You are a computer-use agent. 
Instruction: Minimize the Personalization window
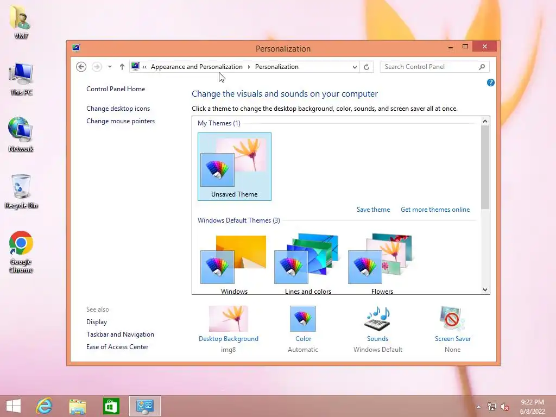450,47
